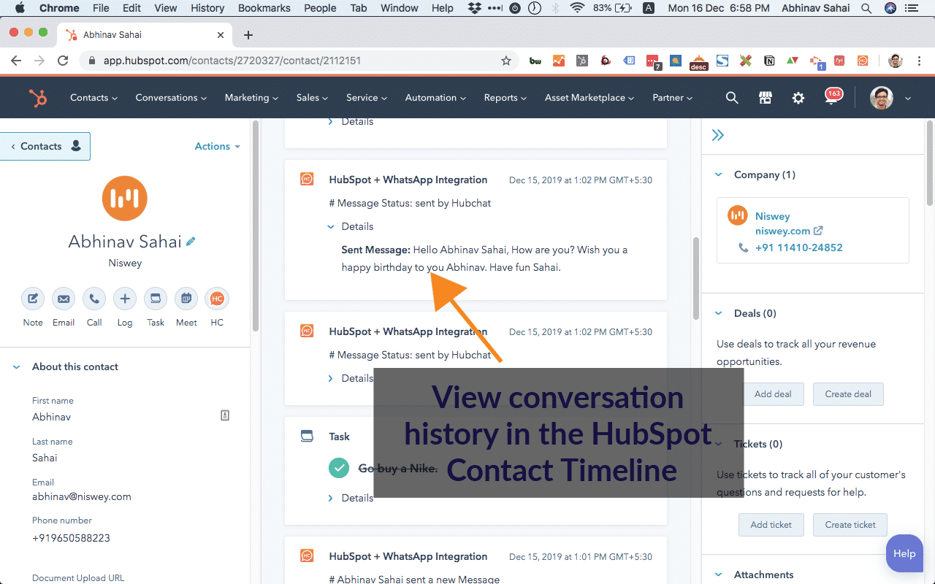935x584 pixels.
Task: Click the Task action icon
Action: (156, 299)
